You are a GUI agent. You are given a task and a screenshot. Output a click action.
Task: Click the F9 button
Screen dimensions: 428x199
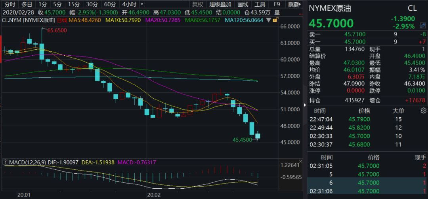[x=277, y=4]
